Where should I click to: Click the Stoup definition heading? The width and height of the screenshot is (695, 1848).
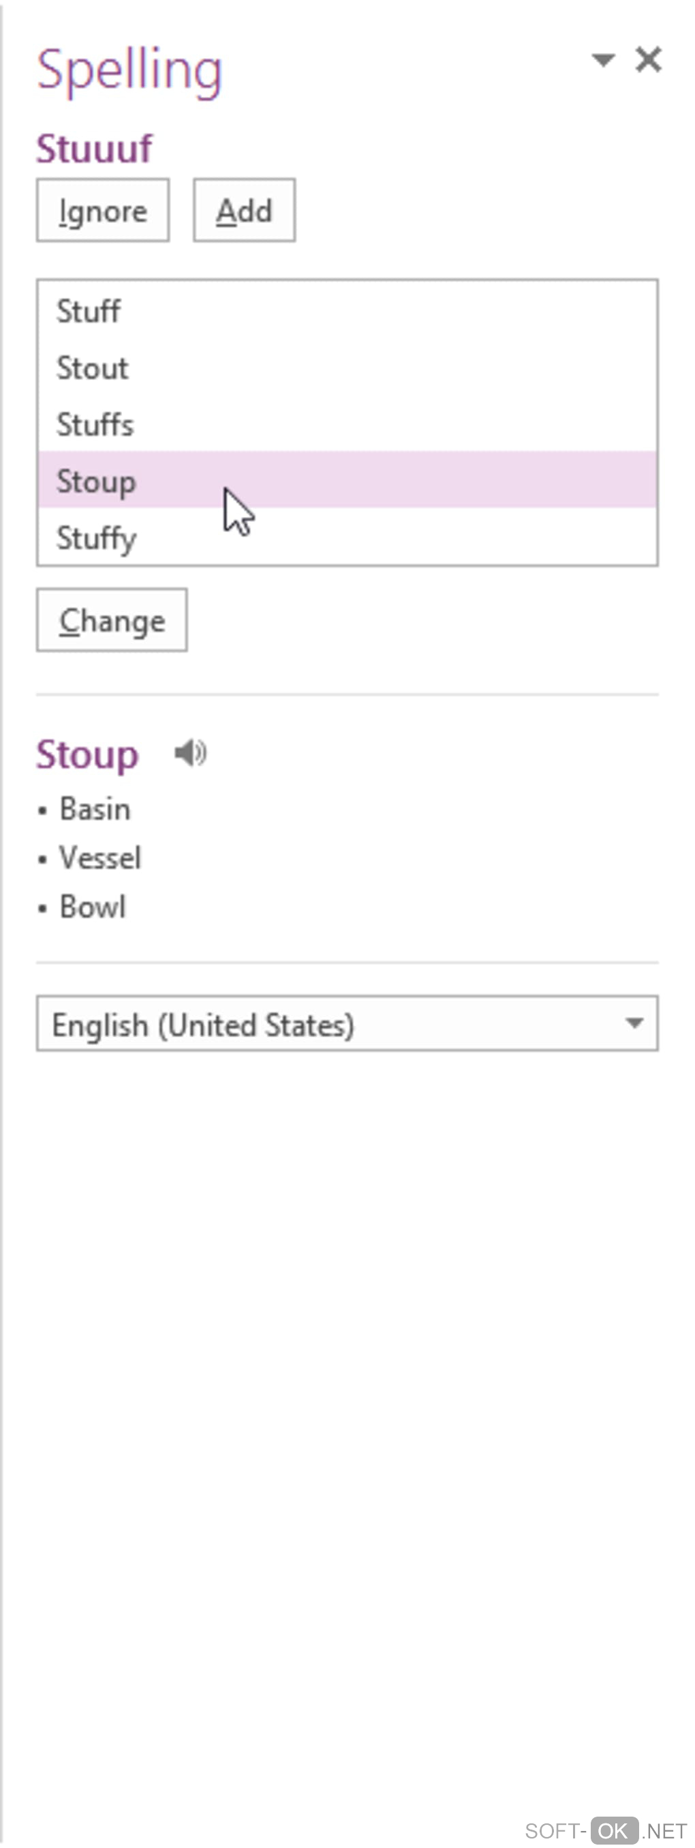87,754
